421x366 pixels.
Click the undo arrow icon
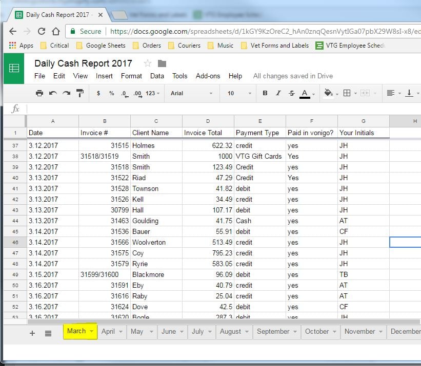(x=53, y=93)
